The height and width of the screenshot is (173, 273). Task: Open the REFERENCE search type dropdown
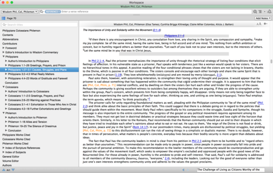coord(53,12)
